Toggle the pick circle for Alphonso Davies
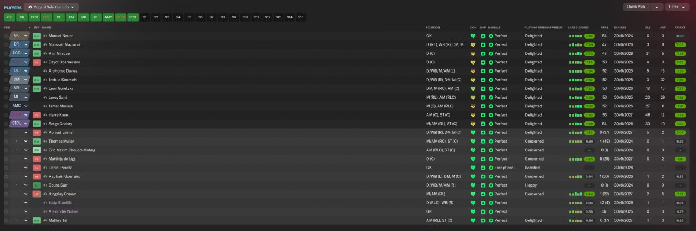 tap(6, 71)
